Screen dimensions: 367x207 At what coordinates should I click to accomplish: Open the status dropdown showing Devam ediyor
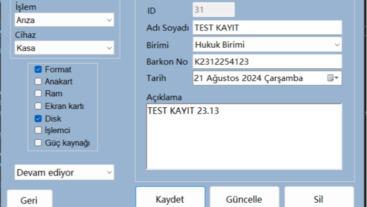click(64, 172)
